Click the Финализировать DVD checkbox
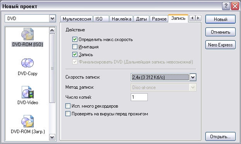The image size is (241, 144). pyautogui.click(x=75, y=62)
